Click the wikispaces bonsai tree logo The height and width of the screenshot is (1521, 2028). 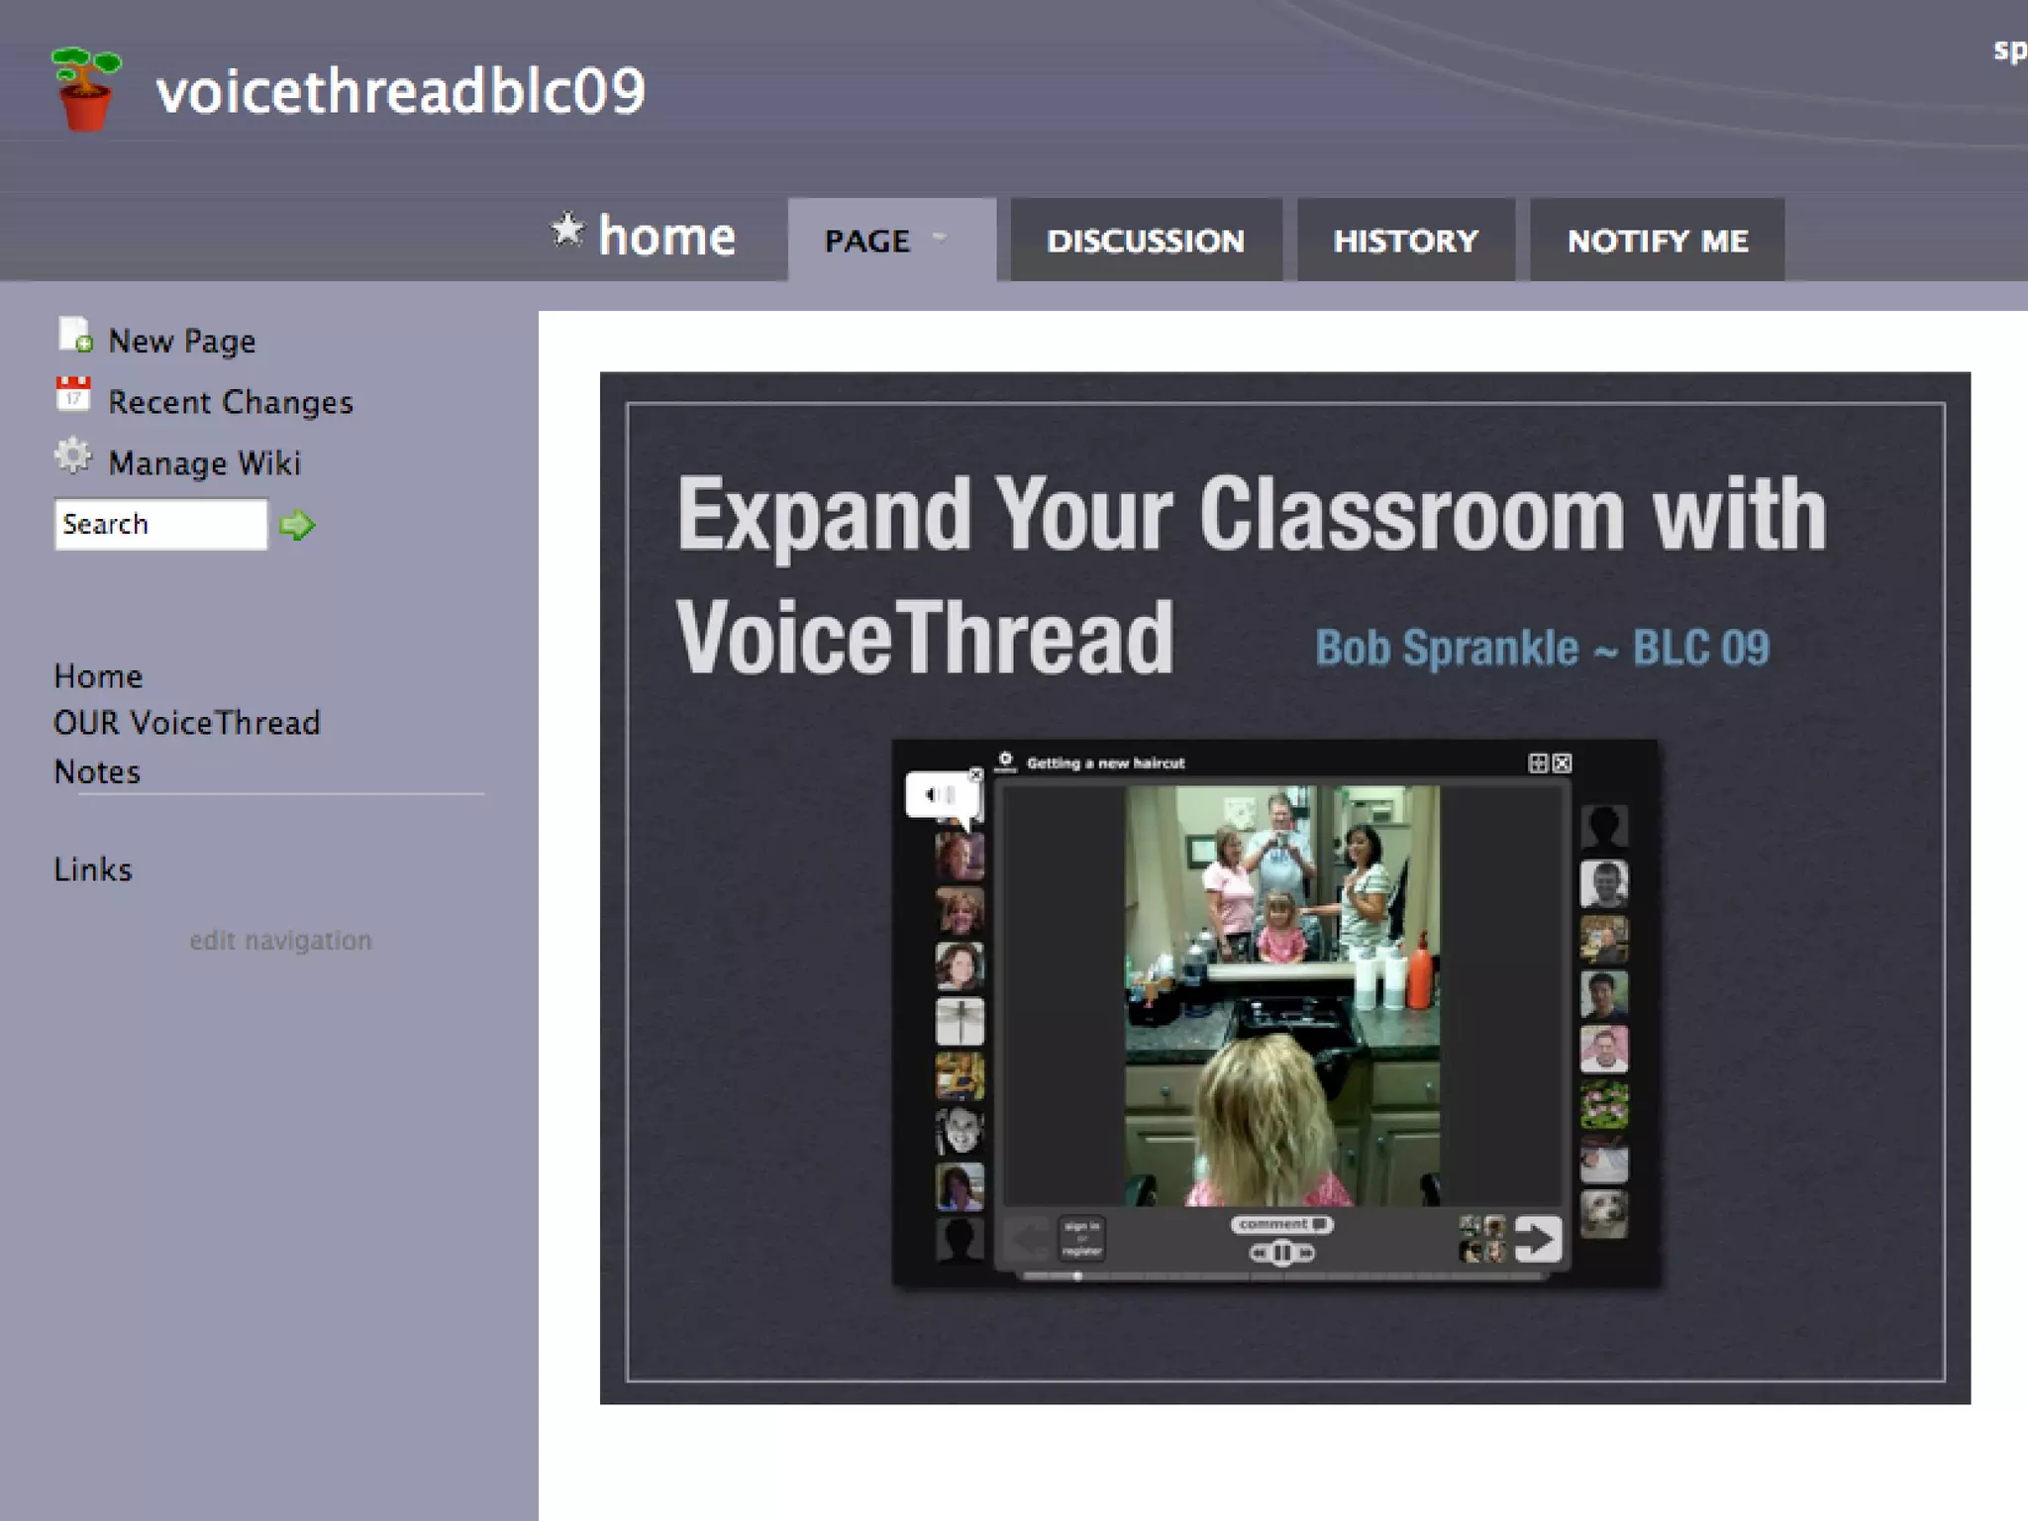[x=86, y=88]
